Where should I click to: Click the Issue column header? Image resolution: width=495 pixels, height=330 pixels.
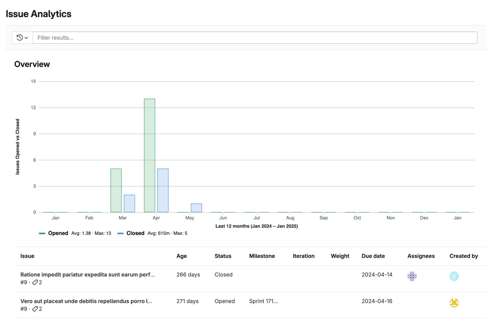pos(27,256)
